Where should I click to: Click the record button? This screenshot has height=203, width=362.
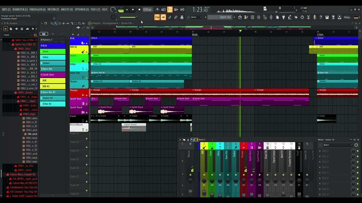(x=139, y=10)
